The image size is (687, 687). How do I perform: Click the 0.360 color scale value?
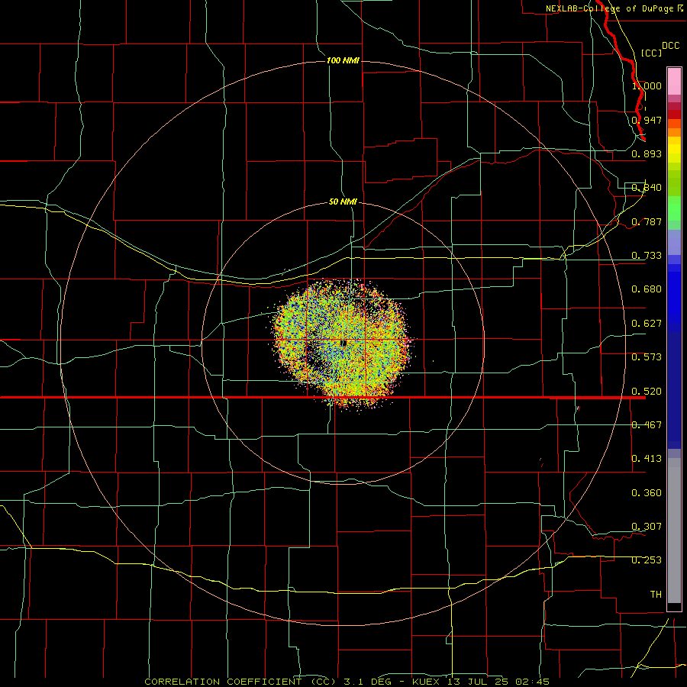pos(647,493)
